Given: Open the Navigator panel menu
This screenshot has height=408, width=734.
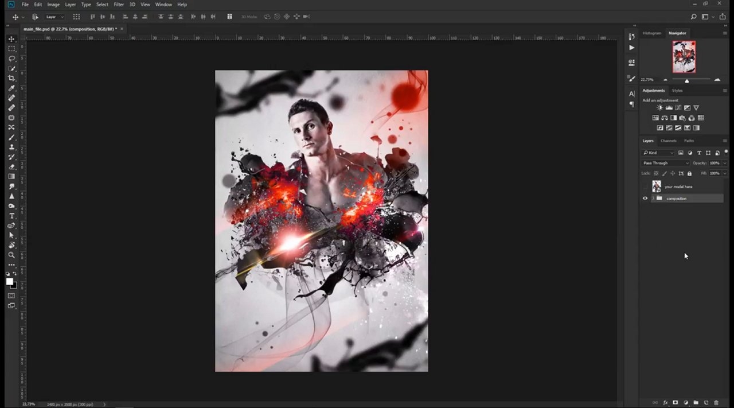Looking at the screenshot, I should [725, 33].
